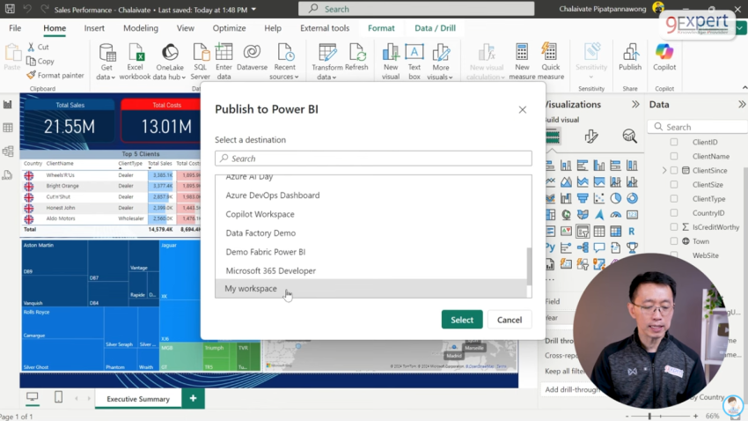Select the Decomposition tree visual
The image size is (748, 421).
tap(583, 247)
